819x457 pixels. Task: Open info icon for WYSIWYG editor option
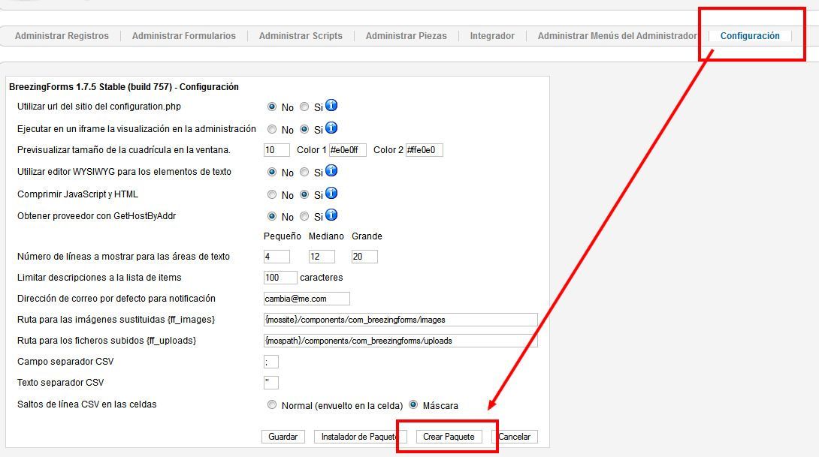331,170
